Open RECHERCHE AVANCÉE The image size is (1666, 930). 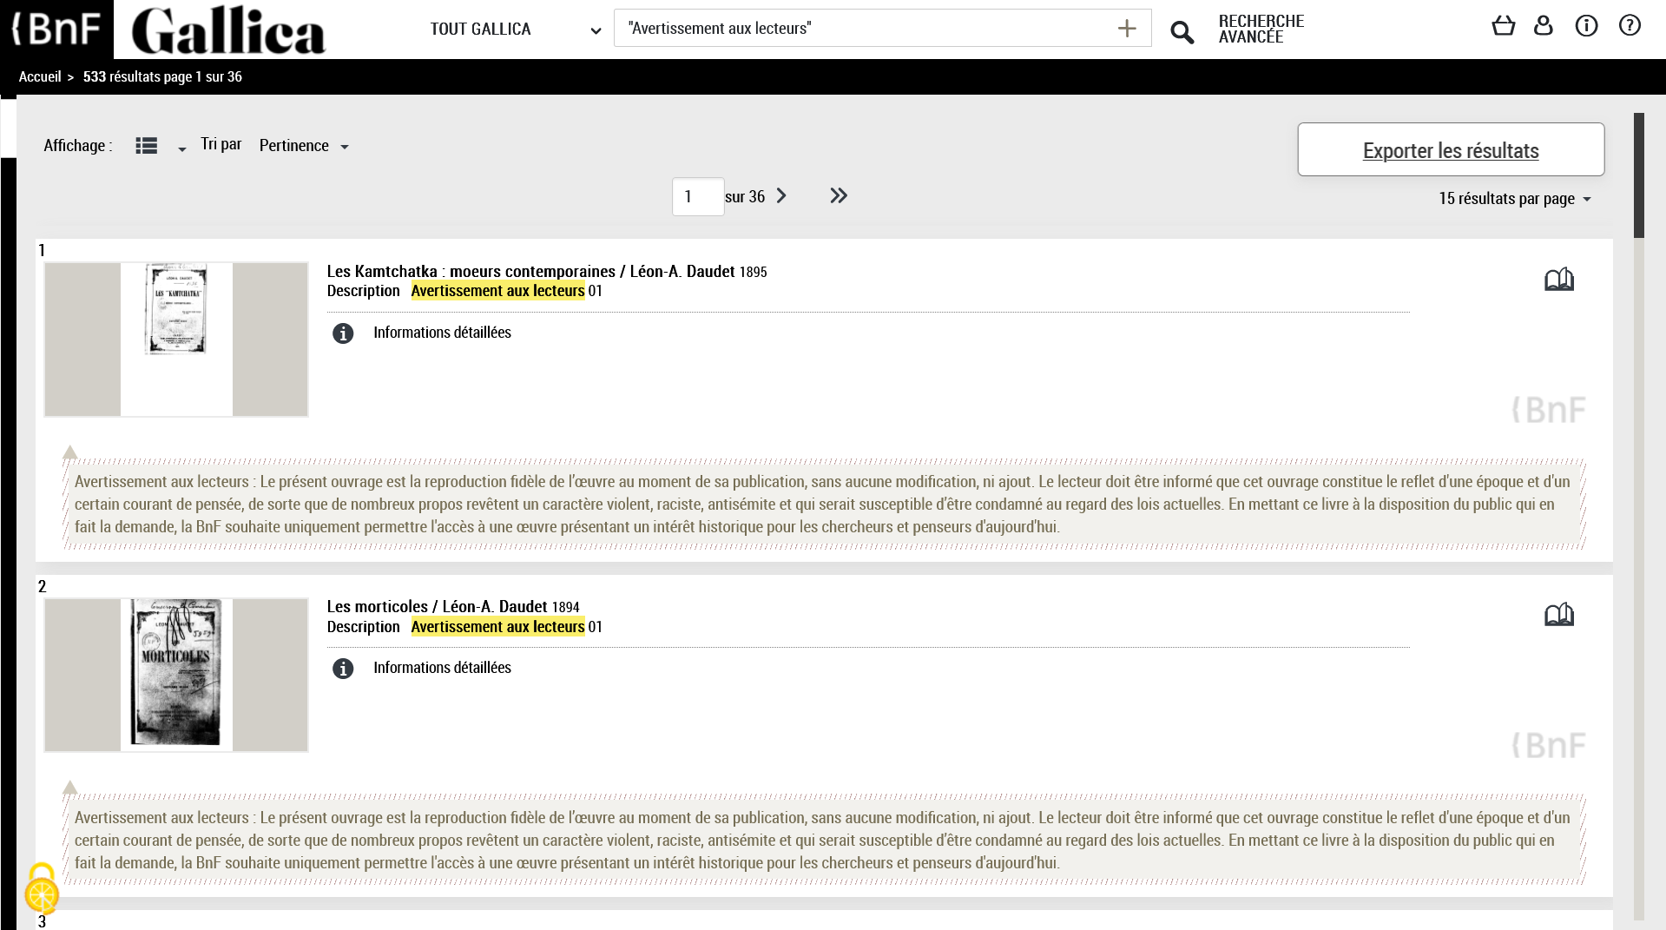tap(1261, 30)
